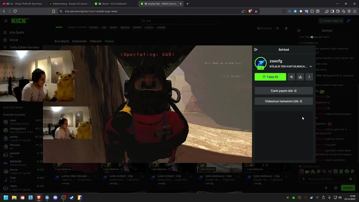This screenshot has width=359, height=202.
Task: Switch to Sia - Cheap Thrills tab
Action: (x=23, y=4)
